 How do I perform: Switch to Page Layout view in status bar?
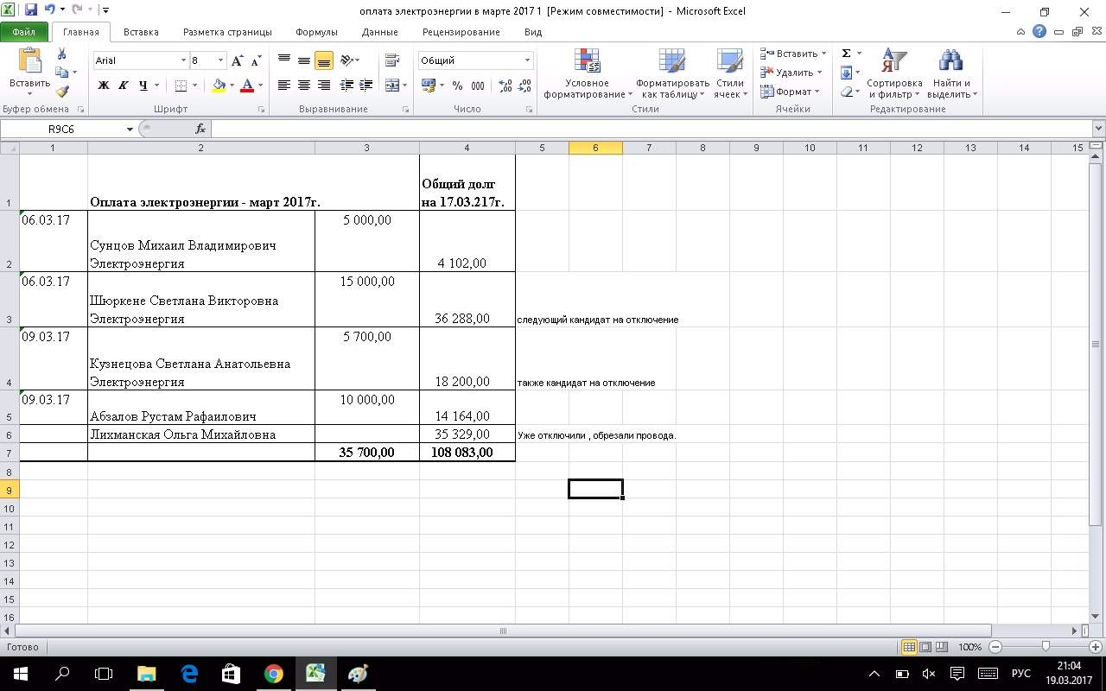pyautogui.click(x=925, y=646)
